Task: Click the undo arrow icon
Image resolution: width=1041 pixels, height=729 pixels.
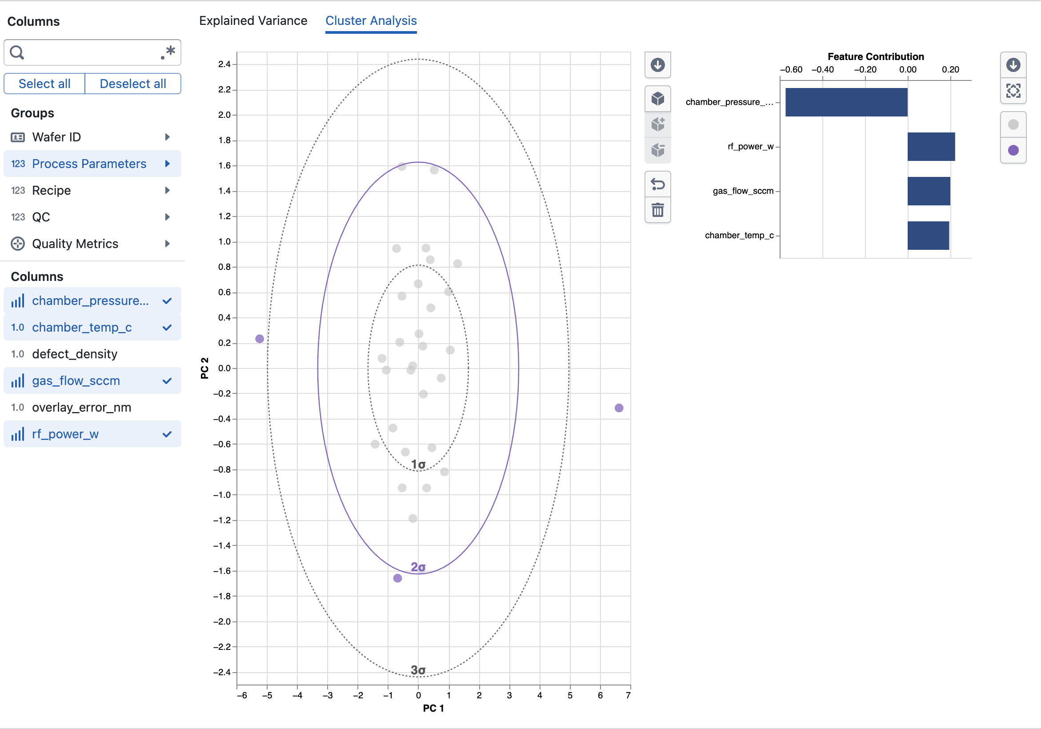Action: [x=657, y=184]
